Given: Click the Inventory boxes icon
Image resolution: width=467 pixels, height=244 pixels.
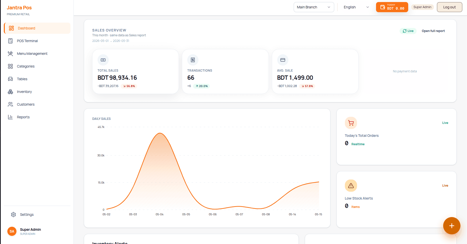Looking at the screenshot, I should tap(10, 92).
